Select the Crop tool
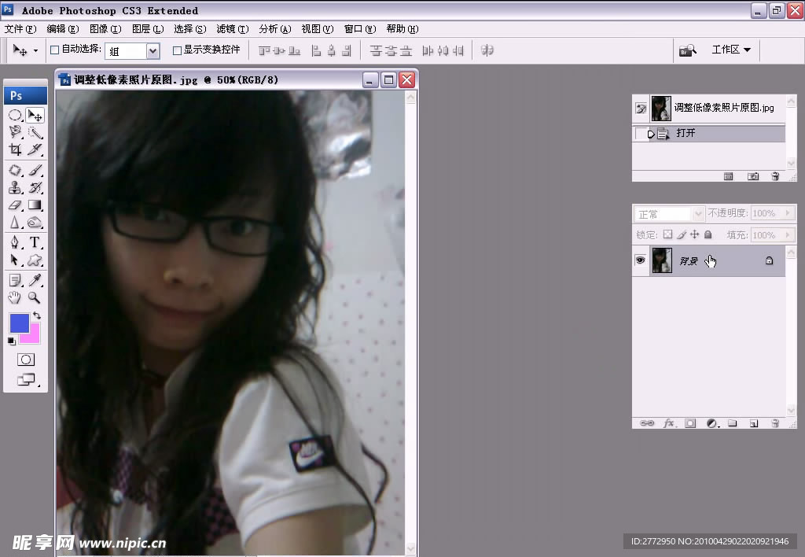 (15, 149)
